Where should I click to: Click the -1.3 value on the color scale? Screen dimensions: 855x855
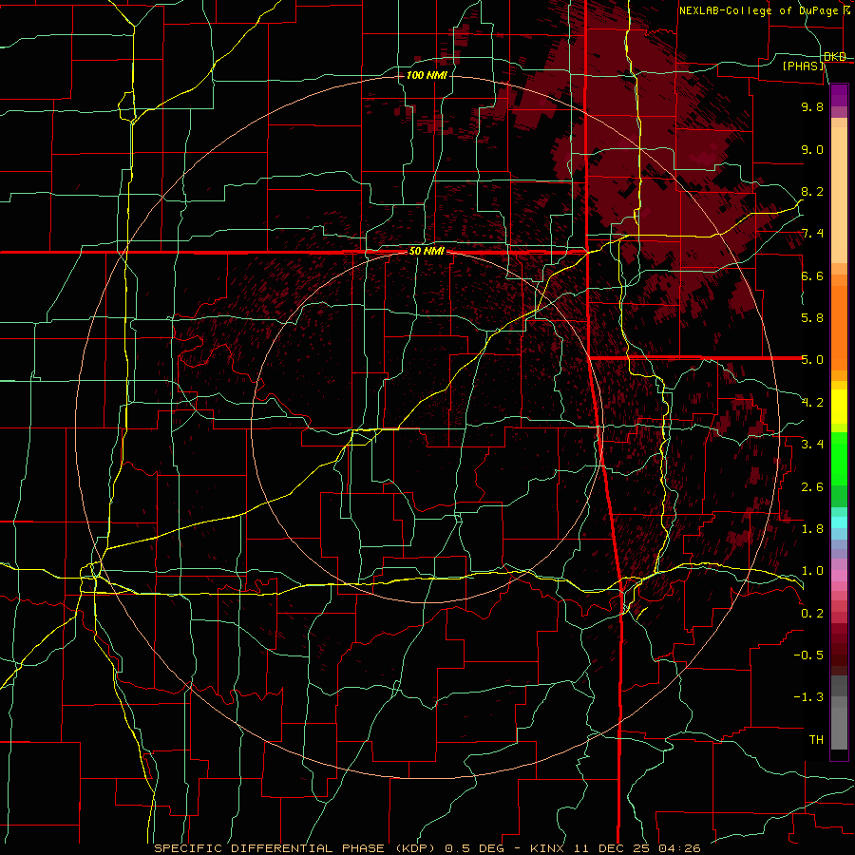point(808,697)
